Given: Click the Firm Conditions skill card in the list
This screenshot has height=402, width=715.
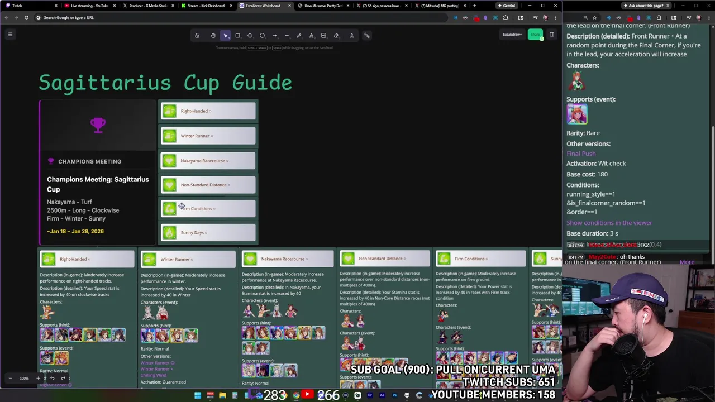Looking at the screenshot, I should tap(208, 209).
